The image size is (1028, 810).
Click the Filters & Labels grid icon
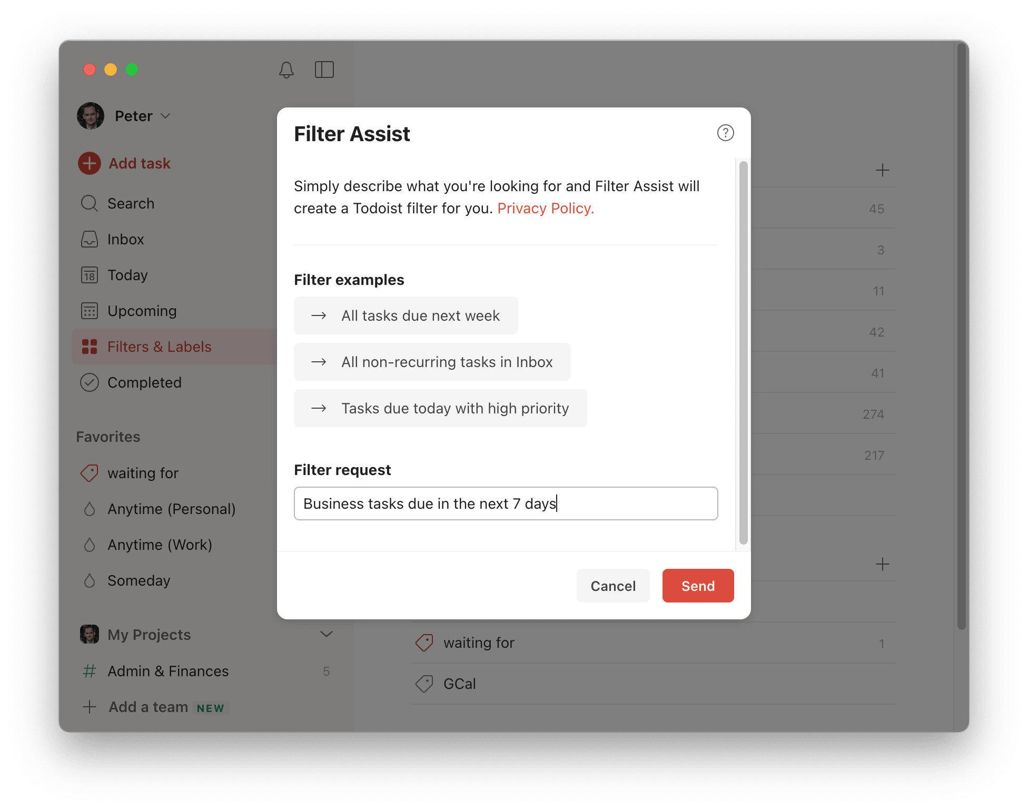coord(90,347)
